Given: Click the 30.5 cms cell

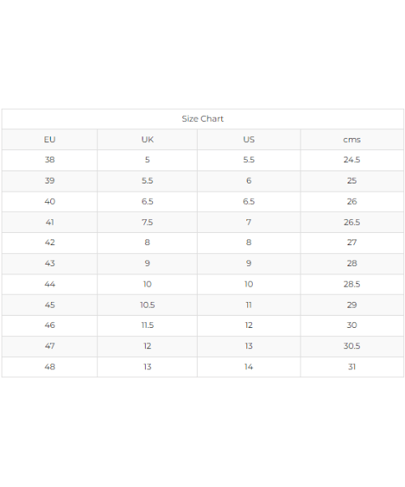Looking at the screenshot, I should [352, 347].
